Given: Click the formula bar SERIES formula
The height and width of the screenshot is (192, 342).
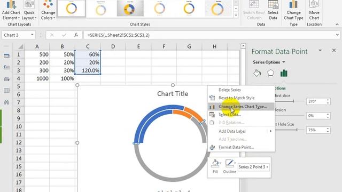Looking at the screenshot, I should 119,35.
